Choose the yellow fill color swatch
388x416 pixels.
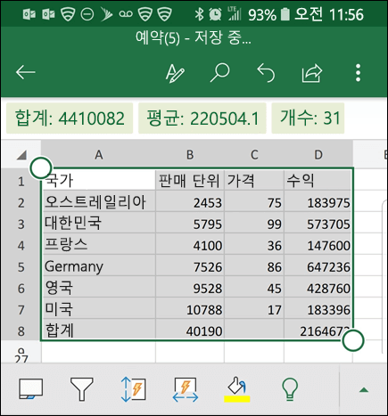[237, 399]
